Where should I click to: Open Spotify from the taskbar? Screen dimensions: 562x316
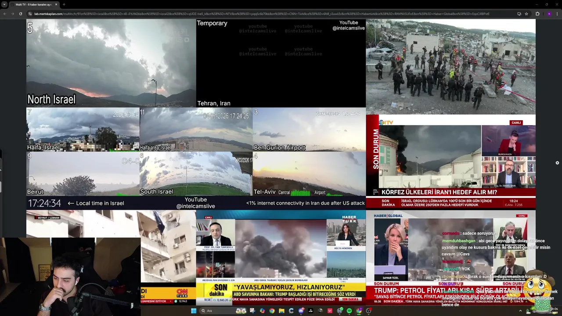tap(349, 311)
